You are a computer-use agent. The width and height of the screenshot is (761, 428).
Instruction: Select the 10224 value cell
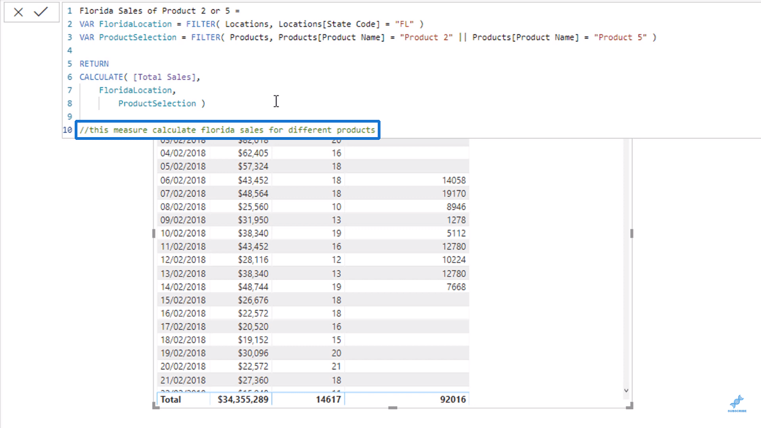[x=453, y=260]
